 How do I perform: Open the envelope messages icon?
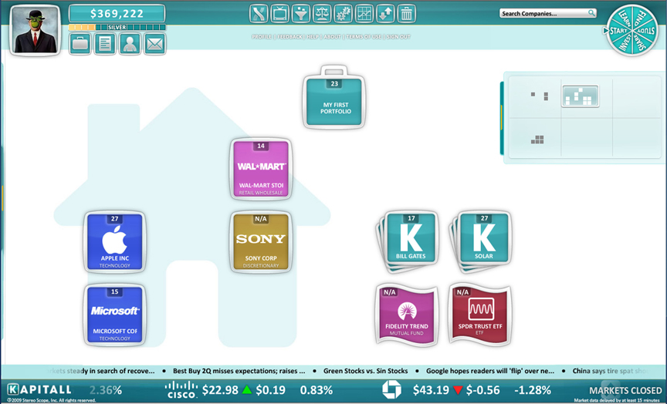coord(154,44)
